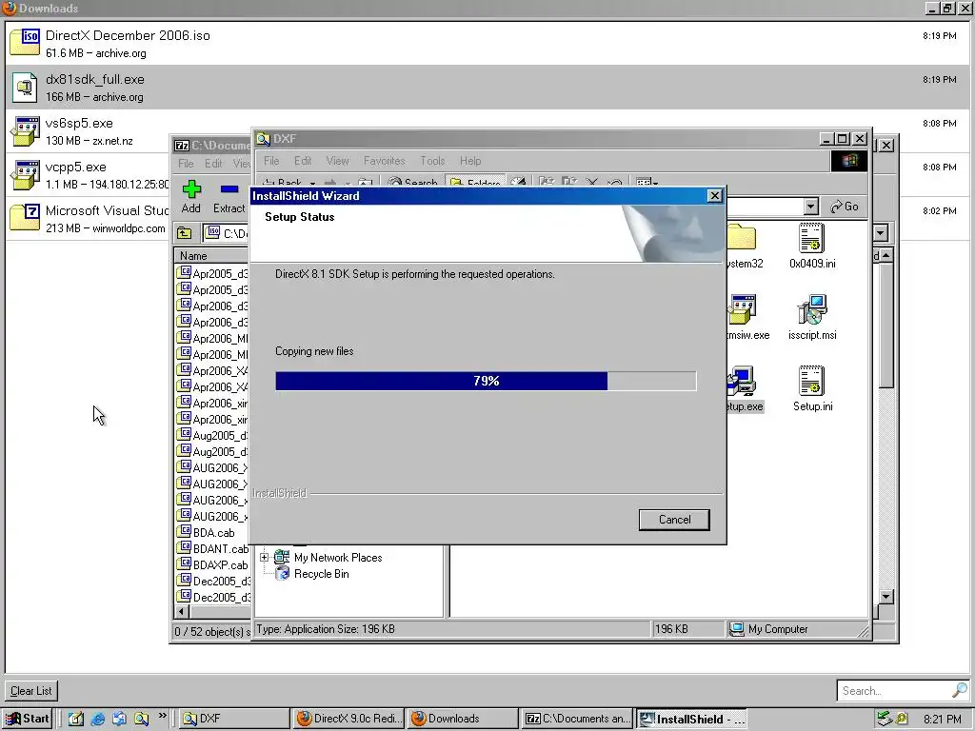Expand hidden quick launch items chevron

[x=162, y=716]
